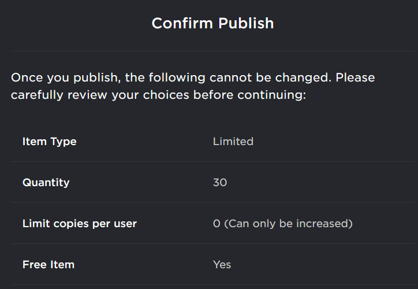
Task: Click the "Limit copies per user" label
Action: coord(79,224)
